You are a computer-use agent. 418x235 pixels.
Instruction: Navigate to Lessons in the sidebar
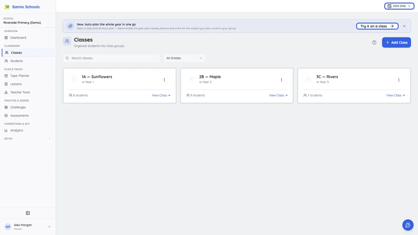tap(28, 84)
